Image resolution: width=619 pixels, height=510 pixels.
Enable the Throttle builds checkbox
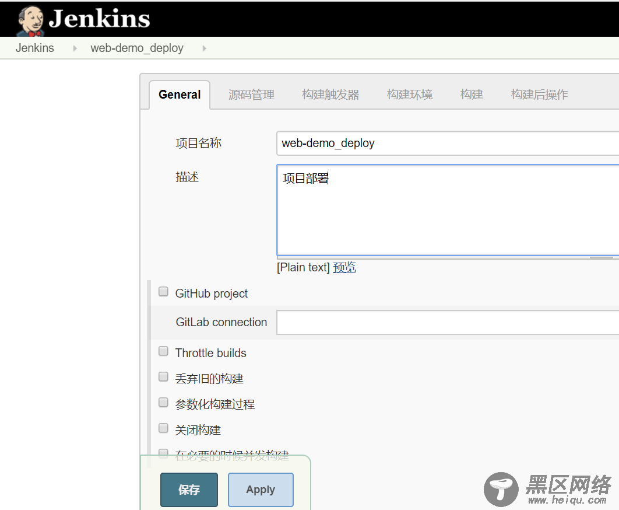pos(163,351)
